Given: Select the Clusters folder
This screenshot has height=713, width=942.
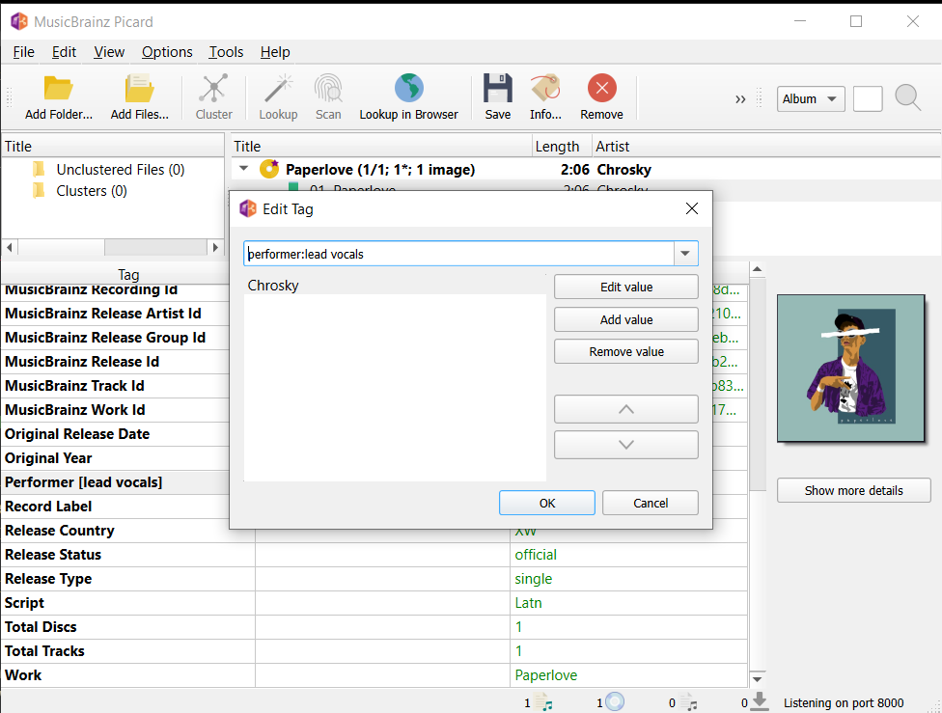Looking at the screenshot, I should 81,191.
